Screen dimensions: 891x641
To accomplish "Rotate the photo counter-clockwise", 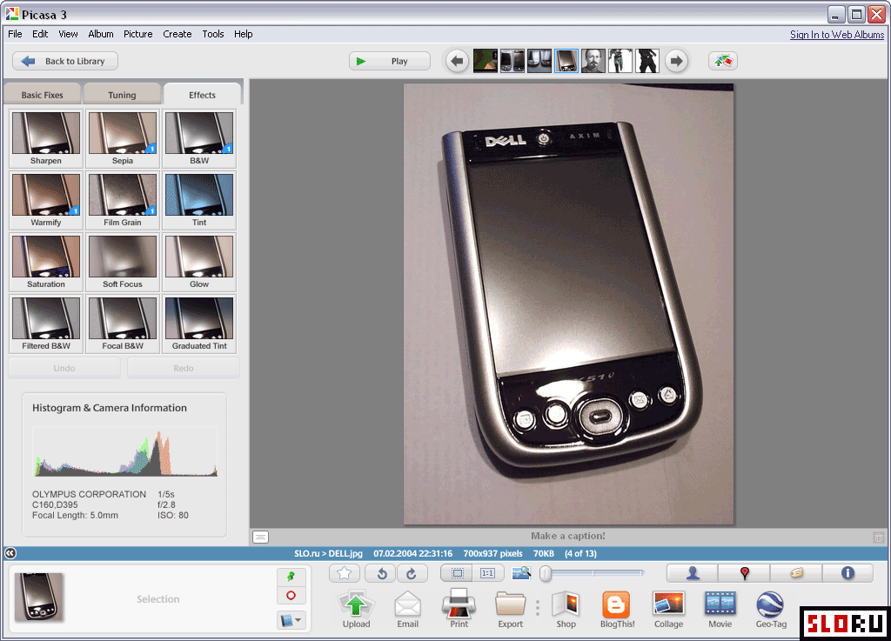I will tap(381, 573).
